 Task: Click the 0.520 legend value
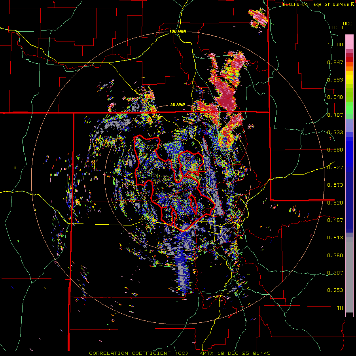(x=335, y=203)
